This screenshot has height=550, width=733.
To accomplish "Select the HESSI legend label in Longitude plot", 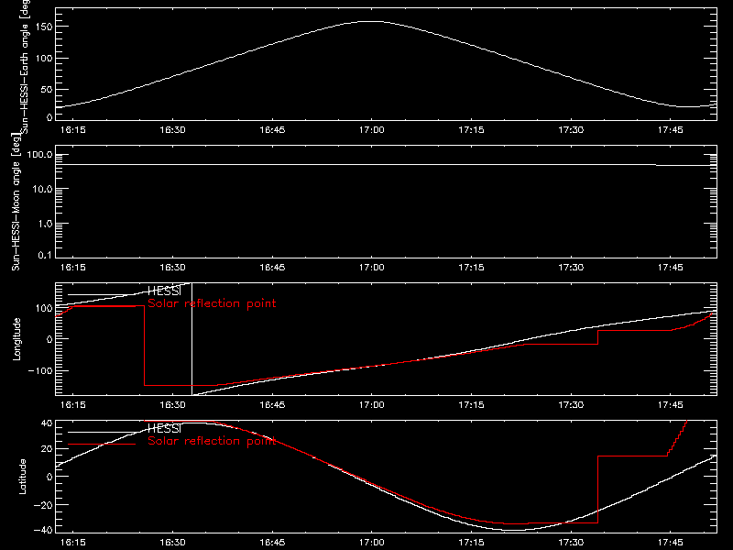I will coord(164,291).
